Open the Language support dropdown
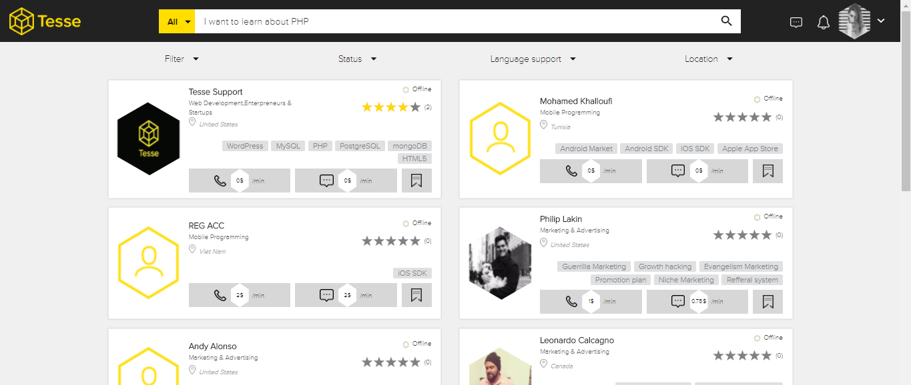This screenshot has width=911, height=385. (533, 59)
